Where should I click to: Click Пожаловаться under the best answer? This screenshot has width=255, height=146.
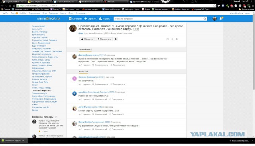(118, 65)
